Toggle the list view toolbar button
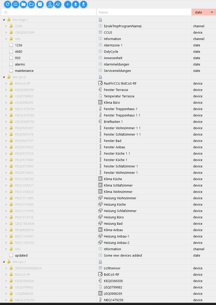Viewport: 216px width, 305px height. pyautogui.click(x=16, y=4)
